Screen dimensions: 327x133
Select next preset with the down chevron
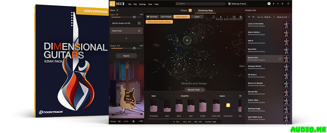[x=249, y=17]
